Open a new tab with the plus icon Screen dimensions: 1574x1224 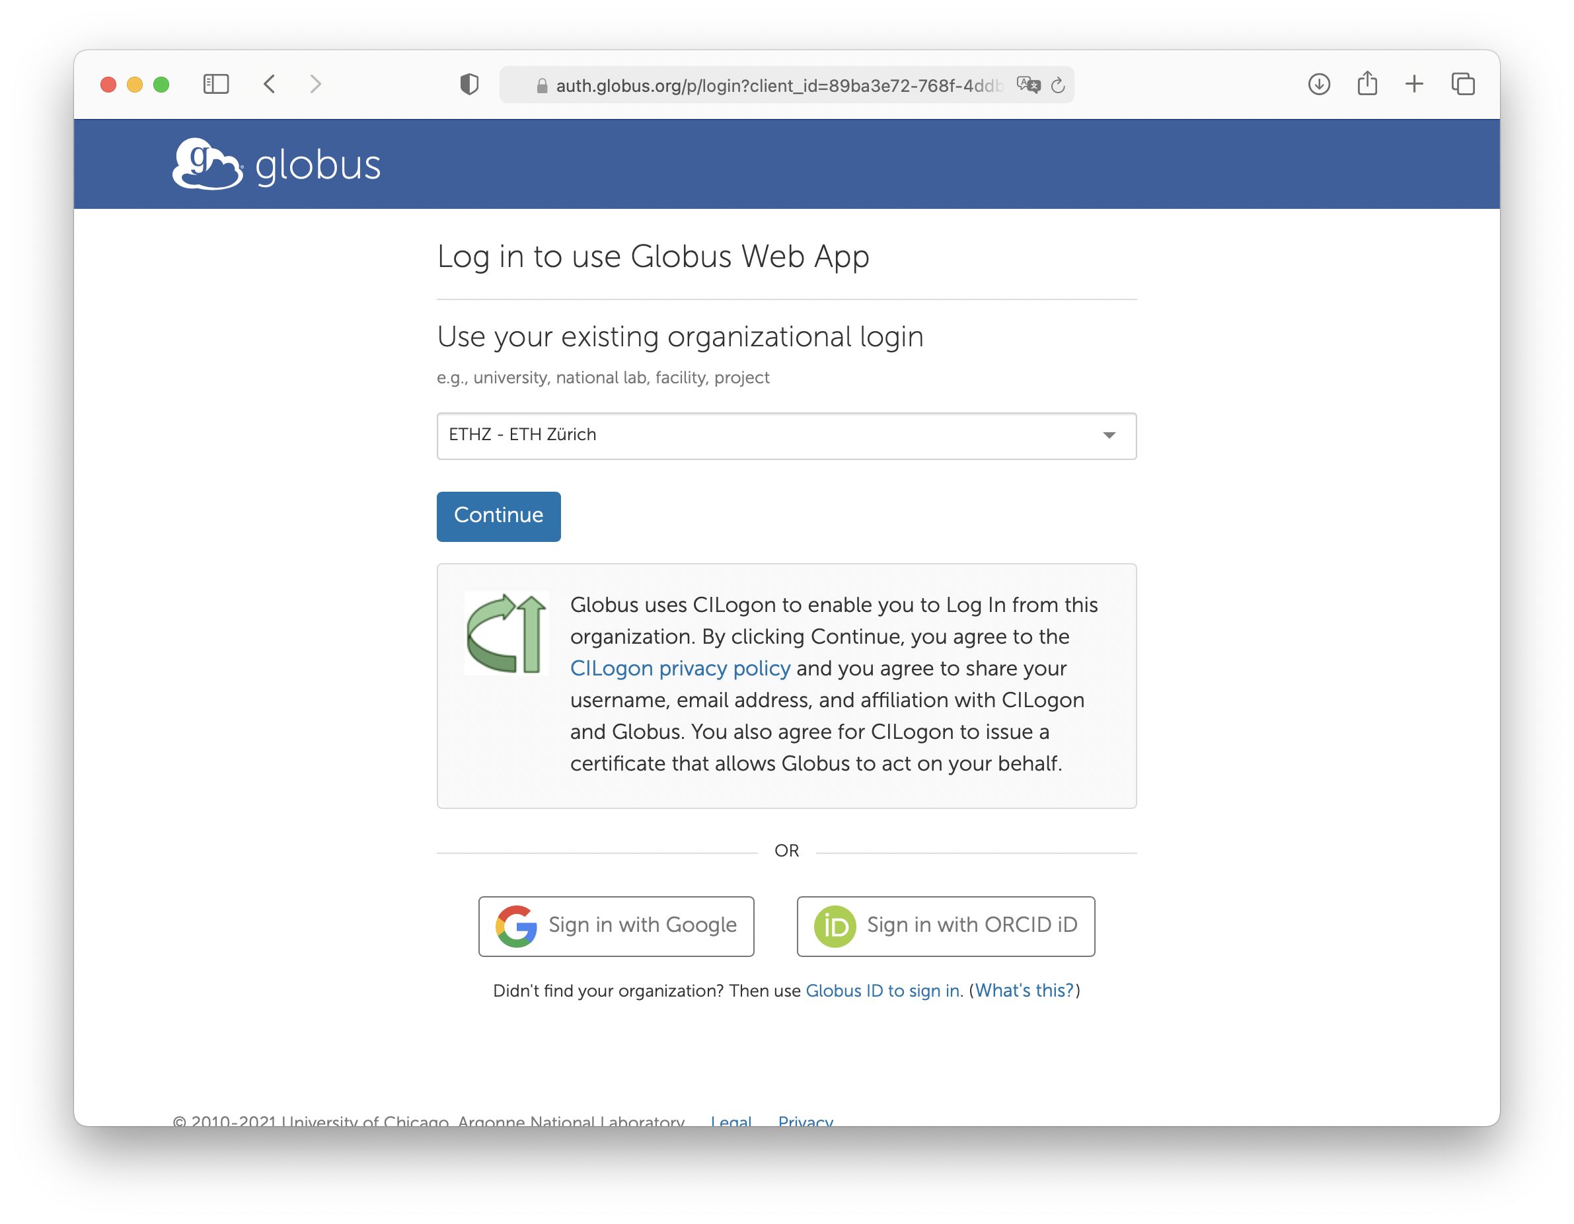pos(1414,84)
